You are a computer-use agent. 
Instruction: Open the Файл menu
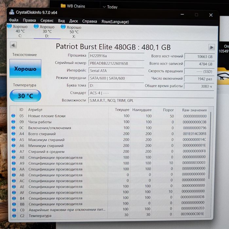14,20
